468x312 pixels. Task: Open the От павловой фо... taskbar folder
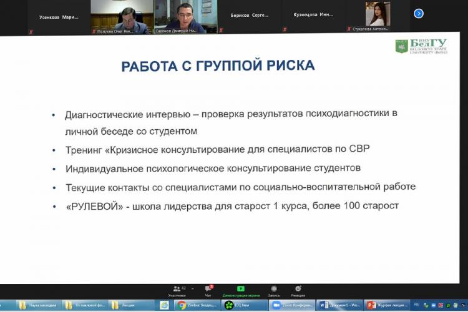click(x=85, y=305)
